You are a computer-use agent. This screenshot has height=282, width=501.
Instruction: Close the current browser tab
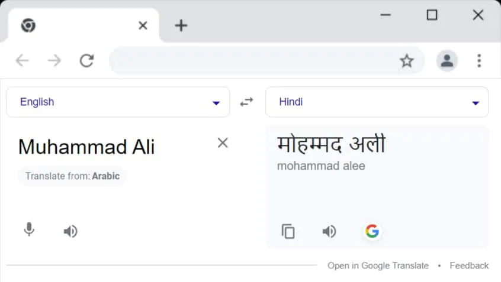pos(143,25)
